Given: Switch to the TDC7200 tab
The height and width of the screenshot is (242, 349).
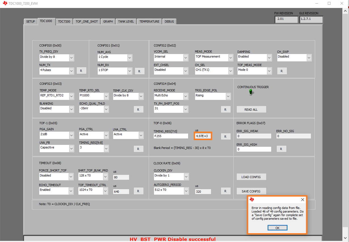Looking at the screenshot, I should 64,22.
